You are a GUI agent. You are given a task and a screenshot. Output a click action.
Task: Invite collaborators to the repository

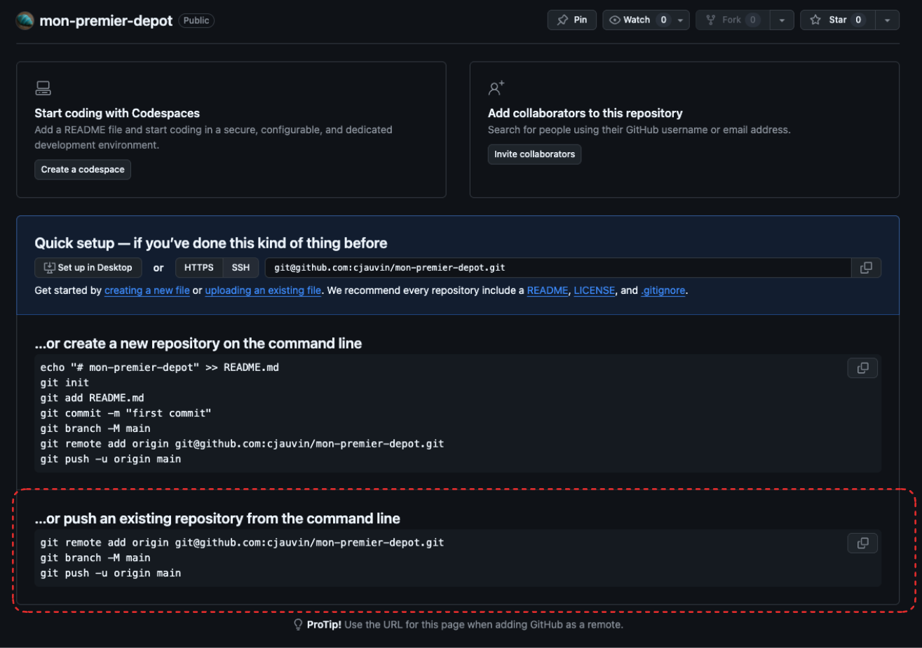pos(534,154)
